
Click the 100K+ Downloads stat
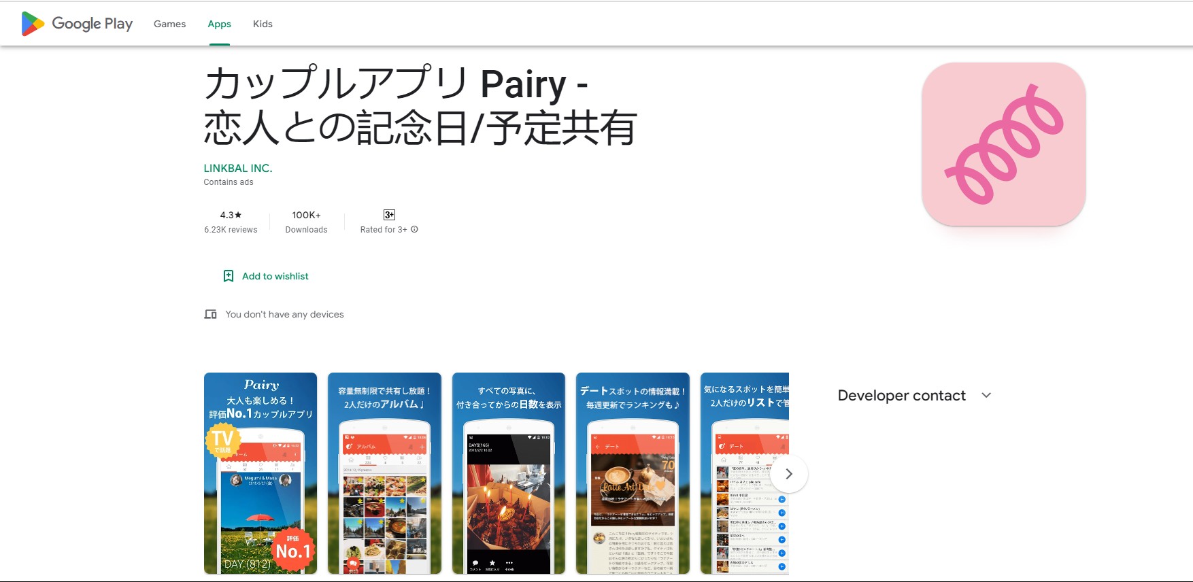tap(306, 222)
